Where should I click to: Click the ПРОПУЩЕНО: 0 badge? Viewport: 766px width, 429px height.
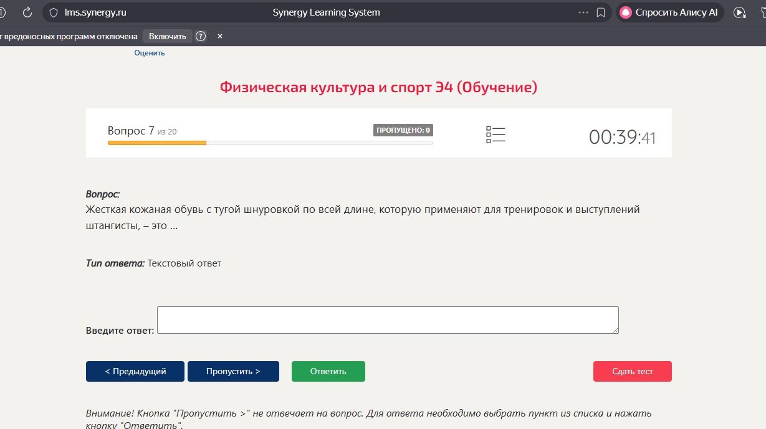(403, 130)
